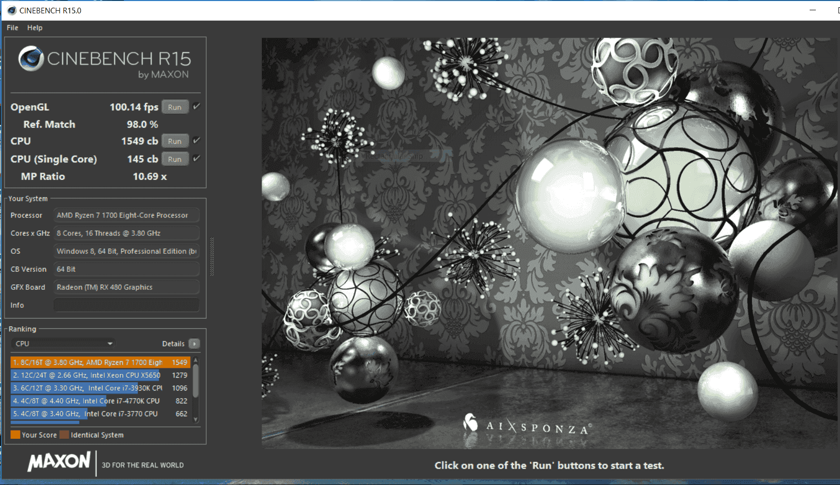Viewport: 840px width, 485px height.
Task: Click the MAXON logo at bottom left
Action: coord(59,461)
